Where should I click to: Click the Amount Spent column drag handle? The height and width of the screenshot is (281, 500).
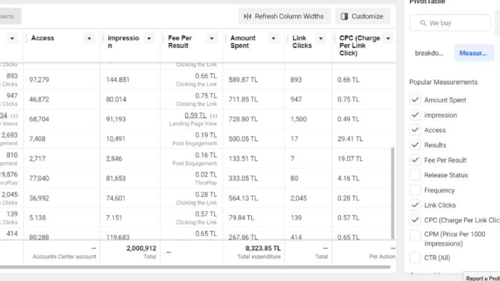[x=226, y=38]
